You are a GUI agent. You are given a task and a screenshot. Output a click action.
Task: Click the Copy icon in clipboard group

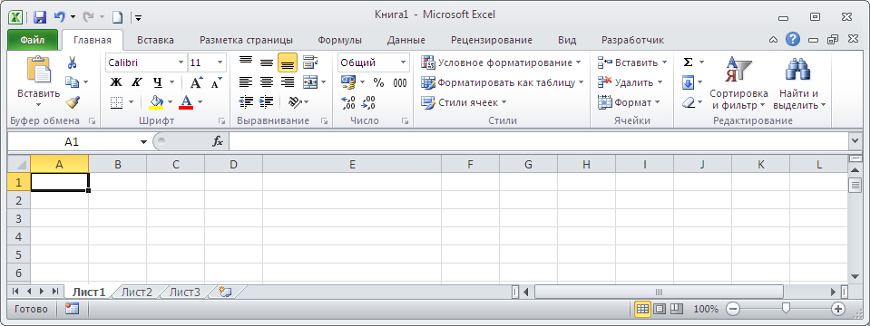(x=73, y=81)
